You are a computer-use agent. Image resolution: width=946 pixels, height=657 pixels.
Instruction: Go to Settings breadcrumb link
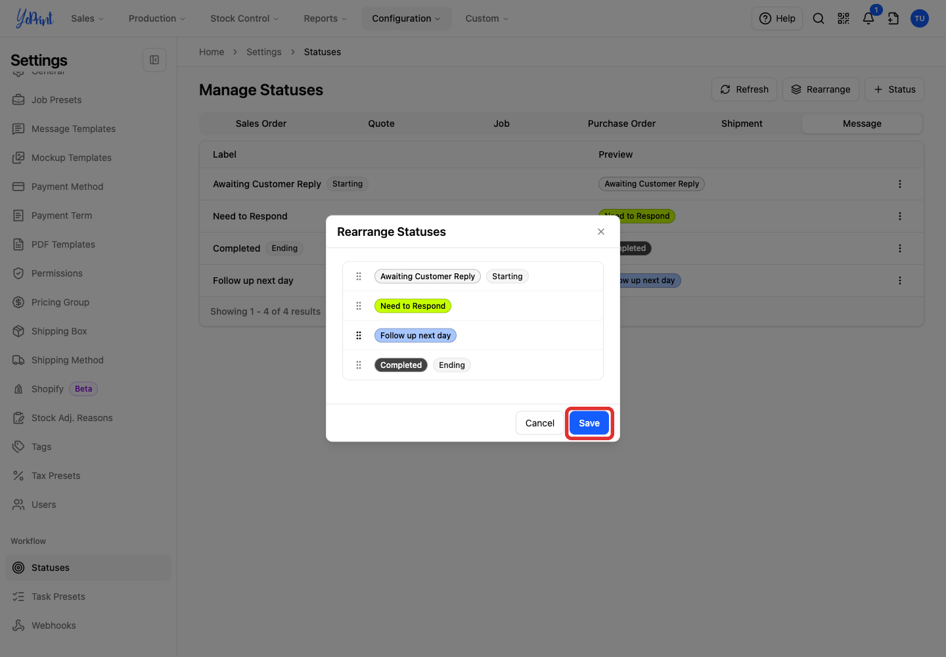click(264, 52)
